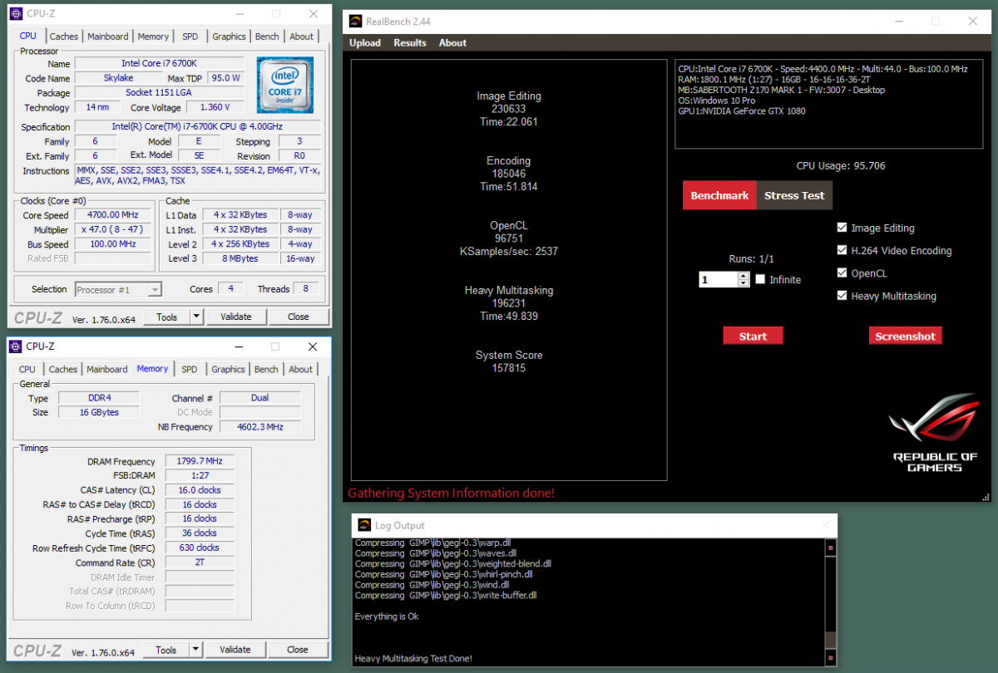This screenshot has width=998, height=673.
Task: Enable the Infinite runs checkbox
Action: (x=760, y=279)
